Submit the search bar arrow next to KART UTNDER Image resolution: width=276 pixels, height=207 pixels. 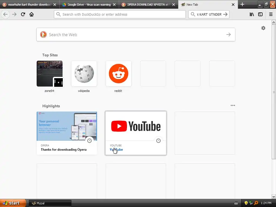point(225,14)
